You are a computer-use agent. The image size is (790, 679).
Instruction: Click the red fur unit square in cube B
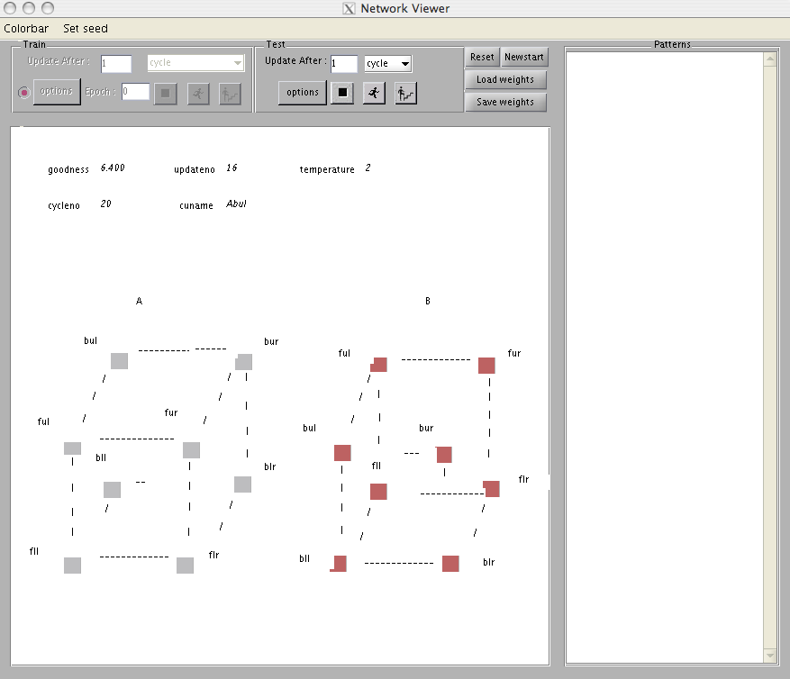point(486,366)
